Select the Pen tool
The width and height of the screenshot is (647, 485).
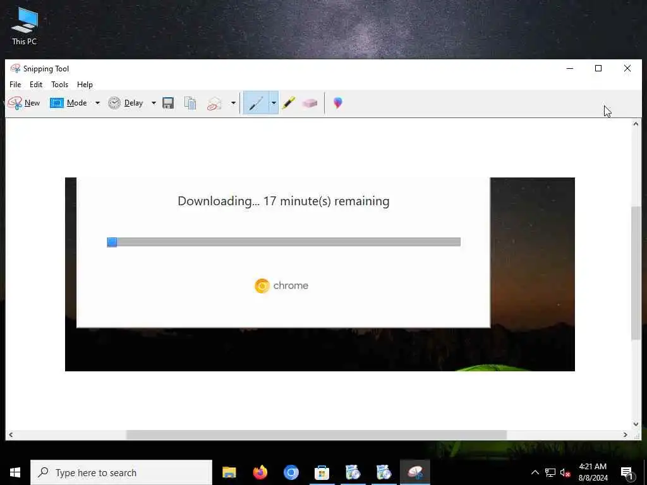click(257, 103)
